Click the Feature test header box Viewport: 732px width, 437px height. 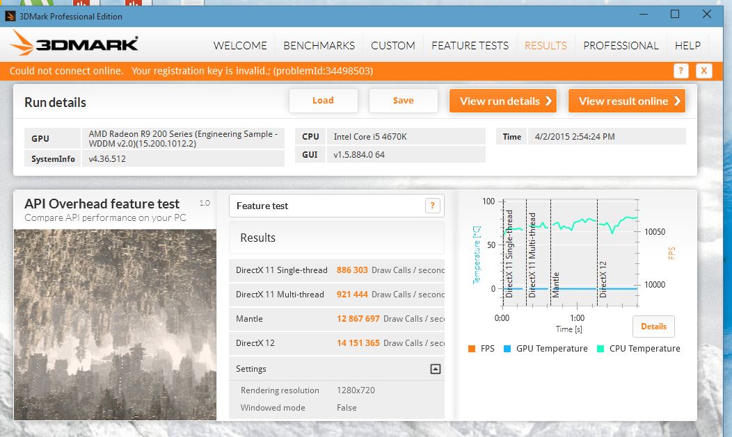click(337, 206)
